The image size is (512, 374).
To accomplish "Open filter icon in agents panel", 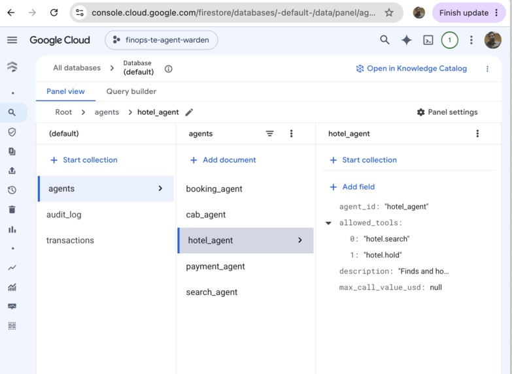I will [269, 134].
